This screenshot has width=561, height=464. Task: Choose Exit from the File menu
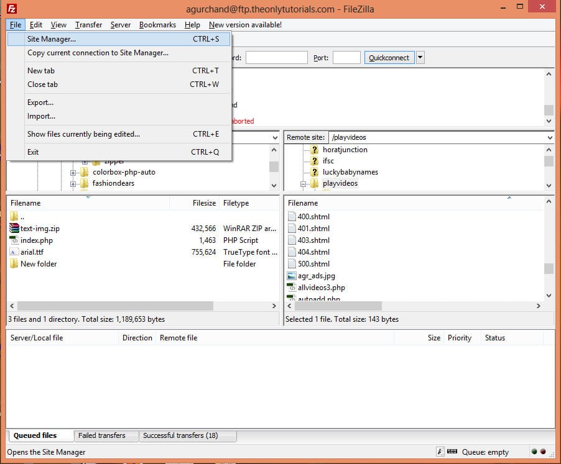point(118,152)
